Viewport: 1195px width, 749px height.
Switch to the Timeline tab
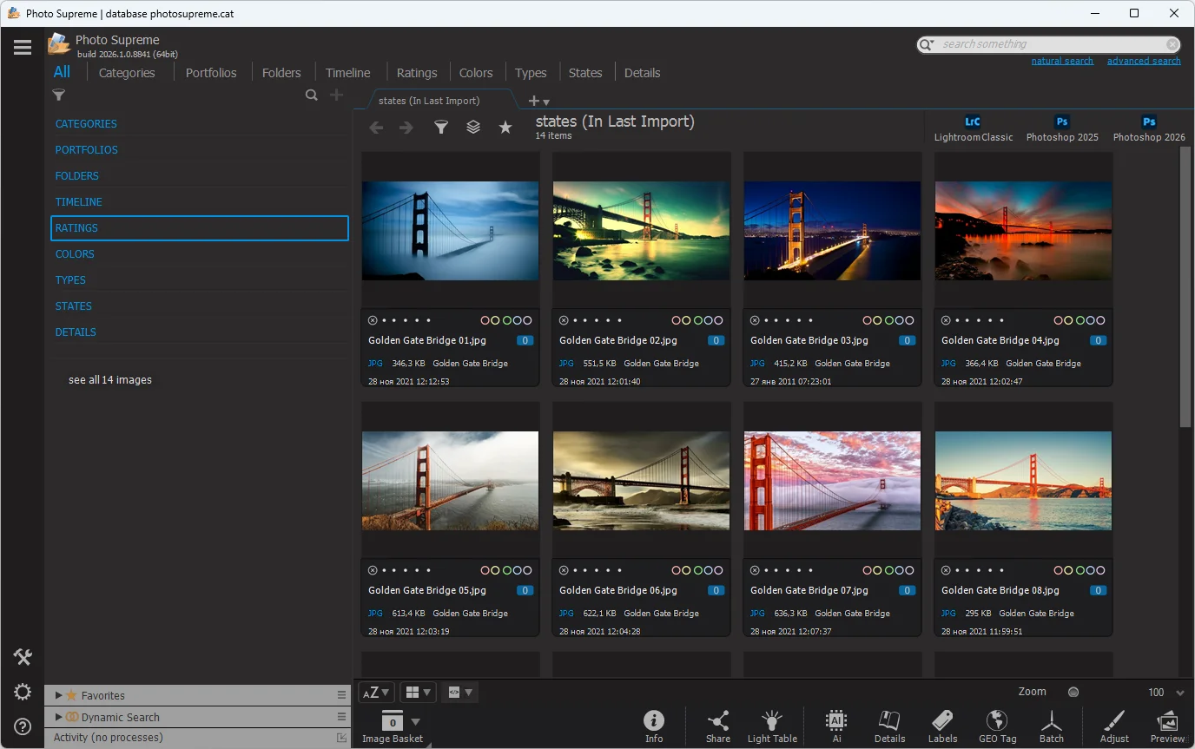347,73
